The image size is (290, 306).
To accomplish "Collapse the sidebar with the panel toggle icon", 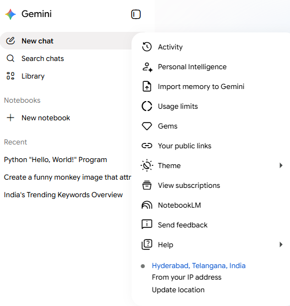I will 136,14.
